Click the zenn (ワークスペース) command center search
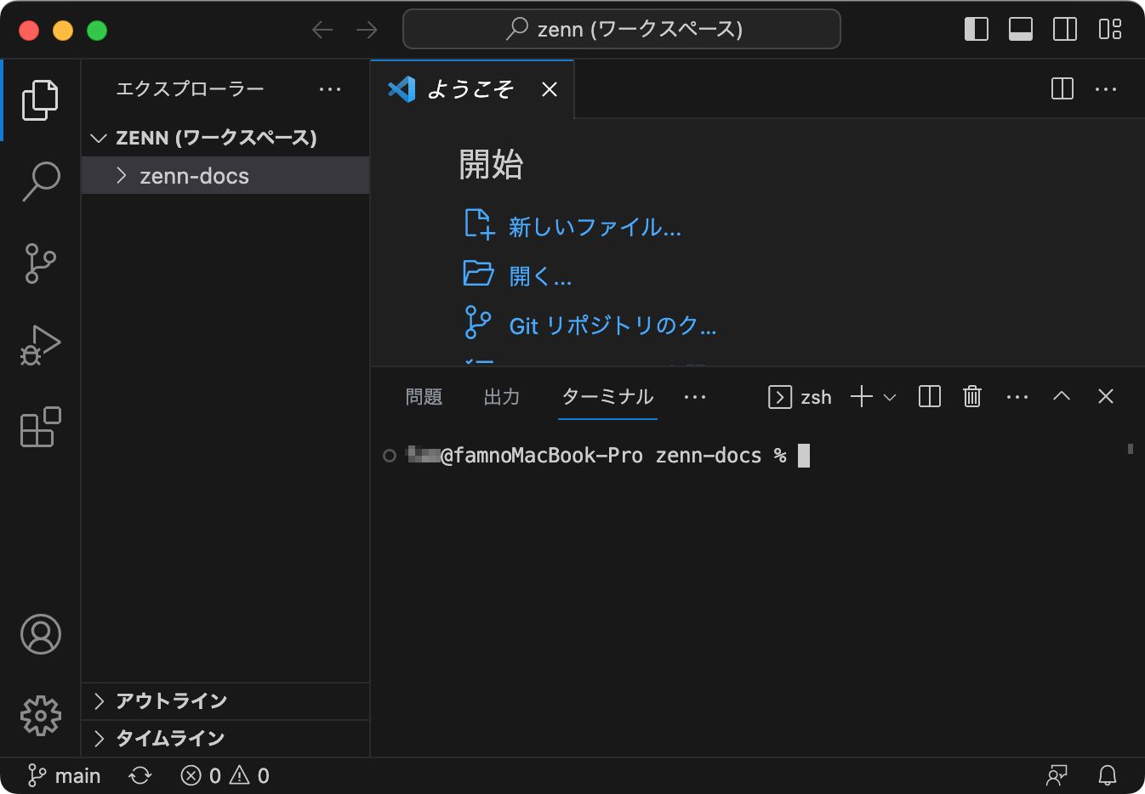Viewport: 1145px width, 794px height. [622, 30]
